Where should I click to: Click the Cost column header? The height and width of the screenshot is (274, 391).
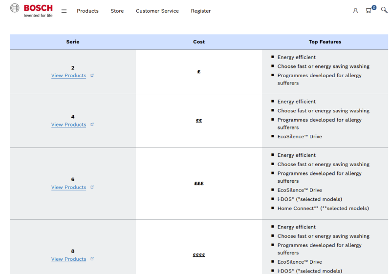point(199,42)
